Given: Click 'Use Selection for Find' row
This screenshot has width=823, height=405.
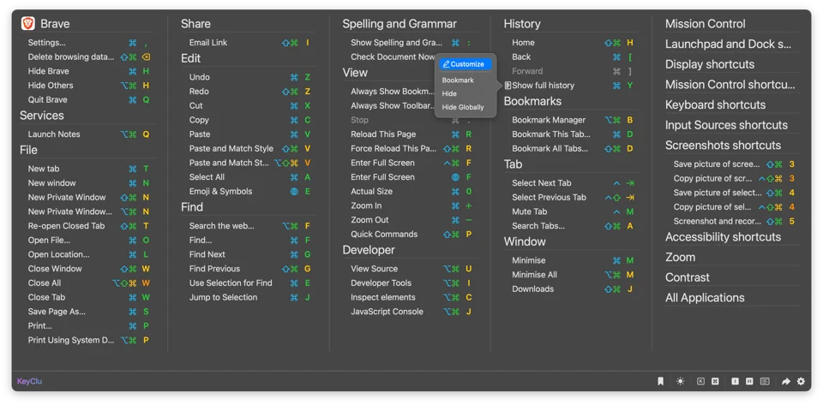Looking at the screenshot, I should tap(249, 283).
